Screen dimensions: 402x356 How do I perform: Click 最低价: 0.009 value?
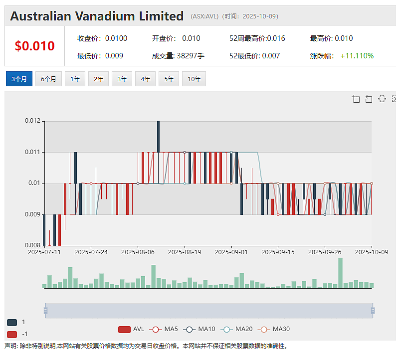pyautogui.click(x=100, y=56)
